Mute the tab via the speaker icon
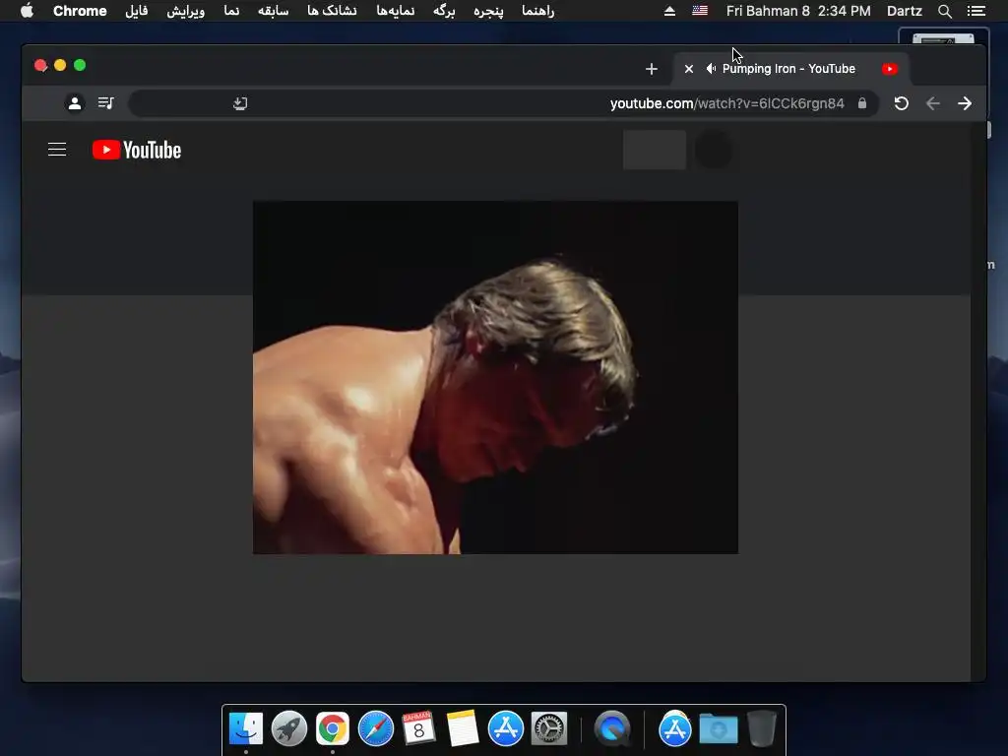The width and height of the screenshot is (1008, 756). (x=711, y=69)
